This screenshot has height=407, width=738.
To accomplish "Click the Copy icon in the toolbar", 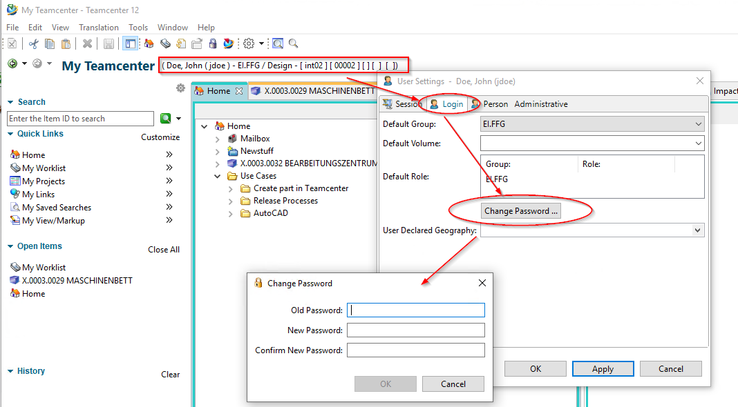I will [x=50, y=43].
